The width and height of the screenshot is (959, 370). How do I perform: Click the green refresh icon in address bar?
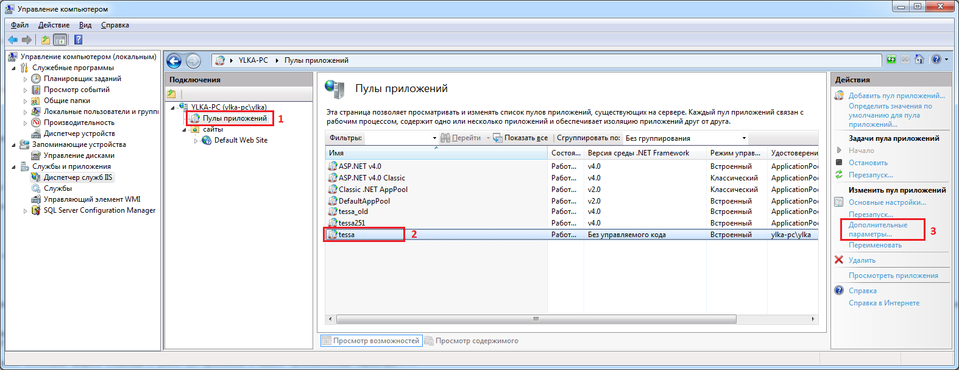(x=891, y=60)
